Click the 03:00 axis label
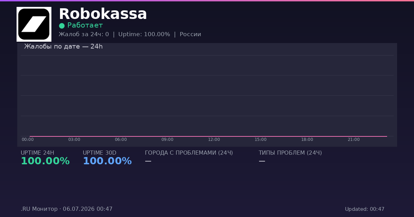This screenshot has width=414, height=217. 74,139
